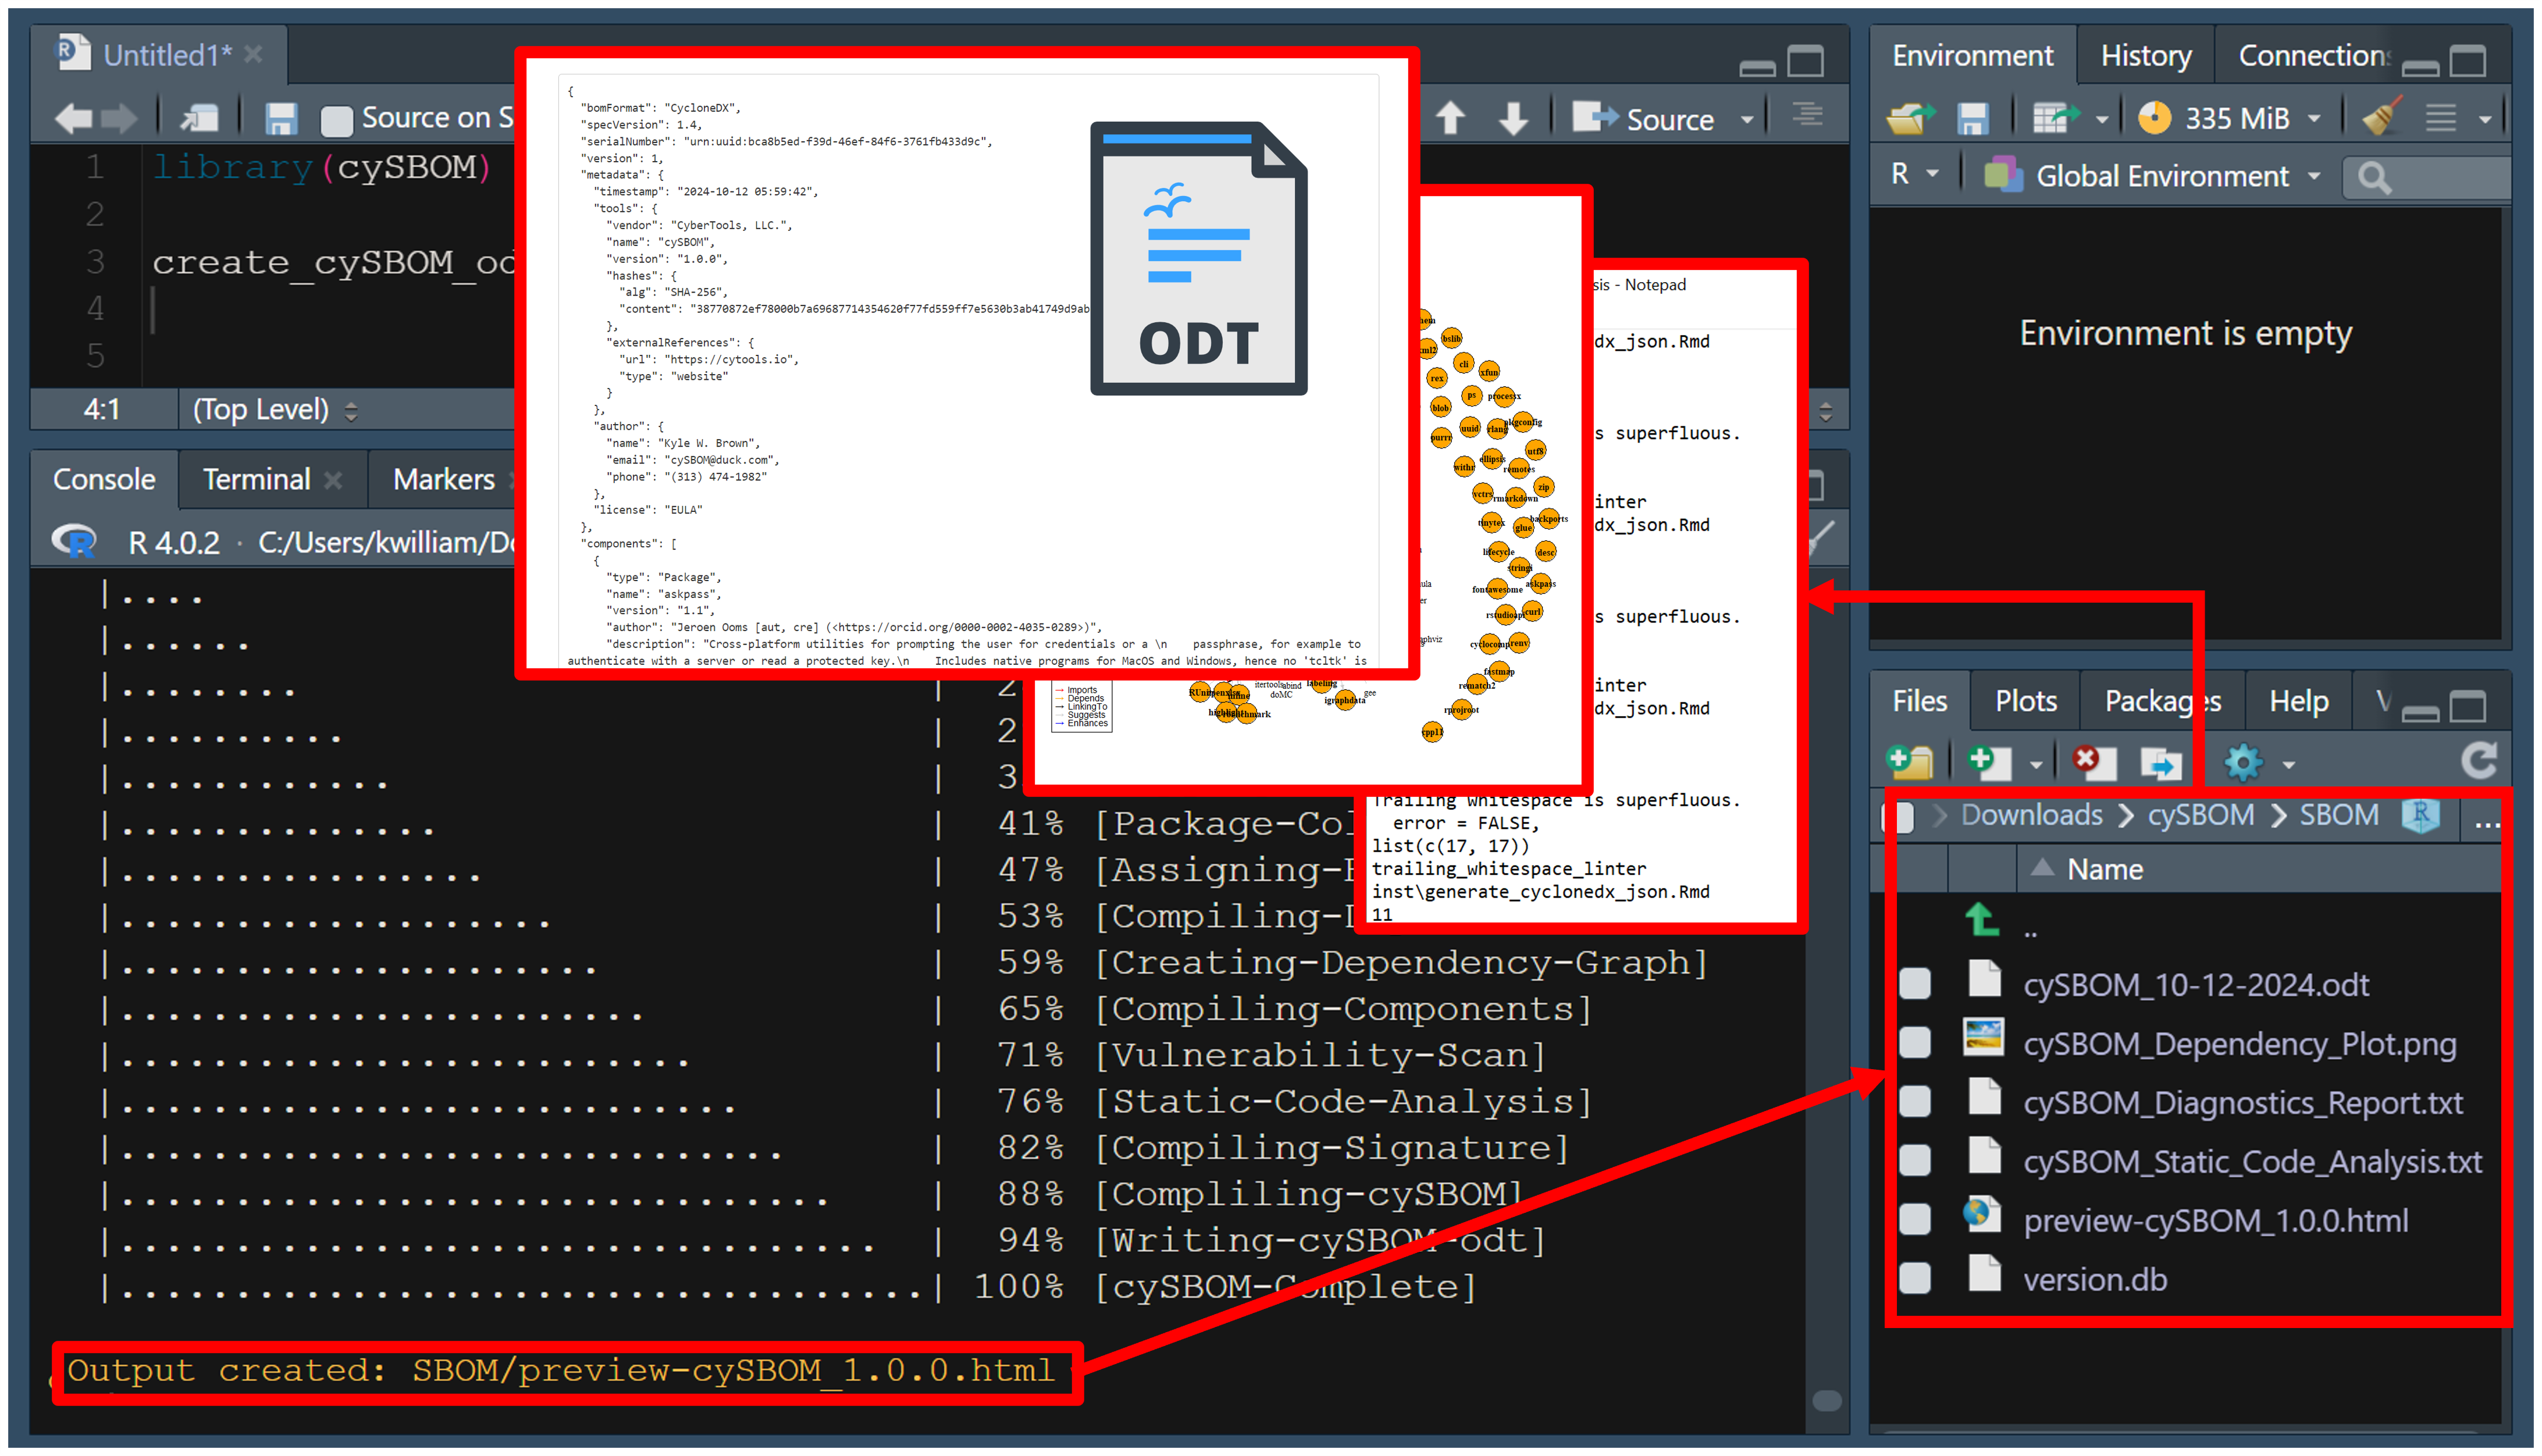
Task: Switch to the Terminal tab
Action: (x=256, y=479)
